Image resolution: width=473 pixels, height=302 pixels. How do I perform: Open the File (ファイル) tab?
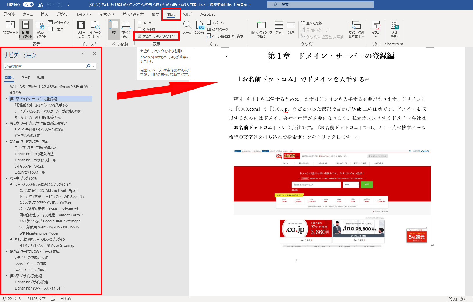point(9,14)
